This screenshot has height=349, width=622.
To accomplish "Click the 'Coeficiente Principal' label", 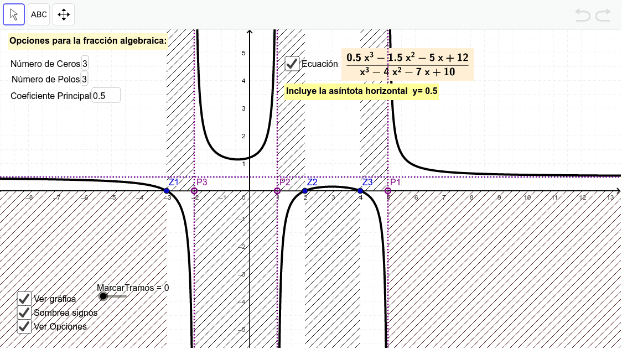I will pos(51,96).
